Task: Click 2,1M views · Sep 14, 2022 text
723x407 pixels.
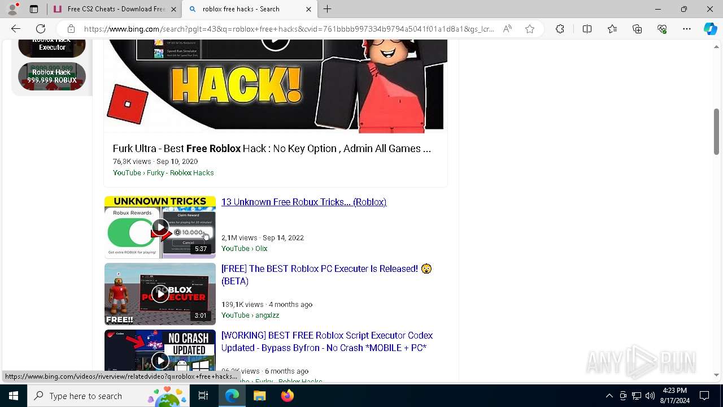Action: tap(263, 238)
